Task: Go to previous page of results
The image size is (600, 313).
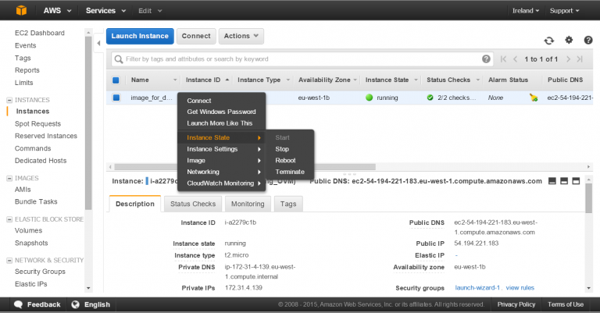Action: pos(515,59)
